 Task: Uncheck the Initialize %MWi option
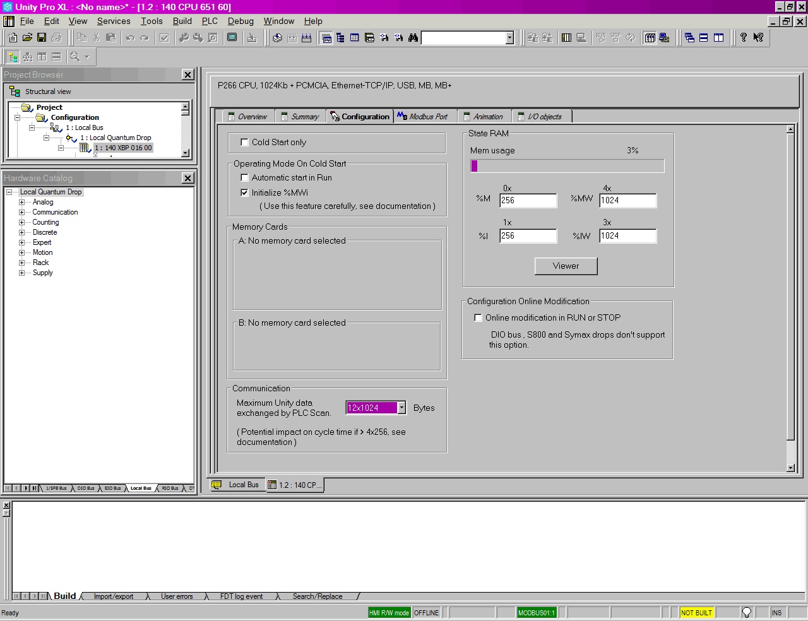245,193
